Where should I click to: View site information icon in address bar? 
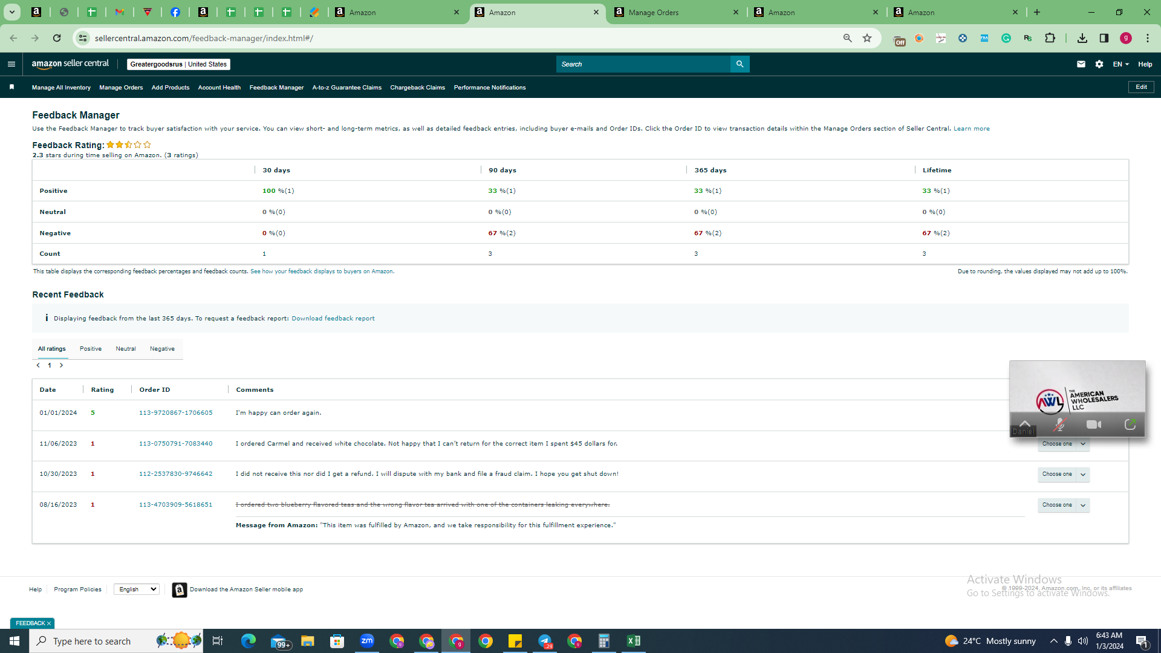click(83, 38)
